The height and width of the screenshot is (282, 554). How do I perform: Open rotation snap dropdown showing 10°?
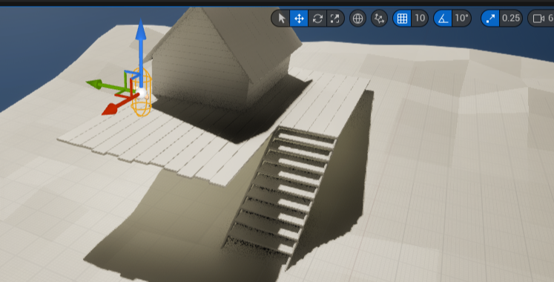click(462, 19)
